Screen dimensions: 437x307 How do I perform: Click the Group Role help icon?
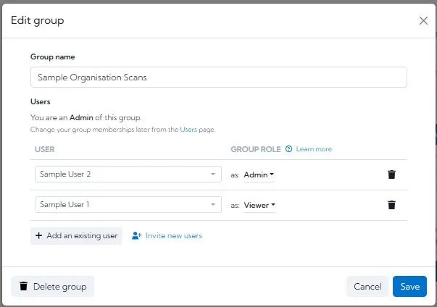(x=288, y=149)
